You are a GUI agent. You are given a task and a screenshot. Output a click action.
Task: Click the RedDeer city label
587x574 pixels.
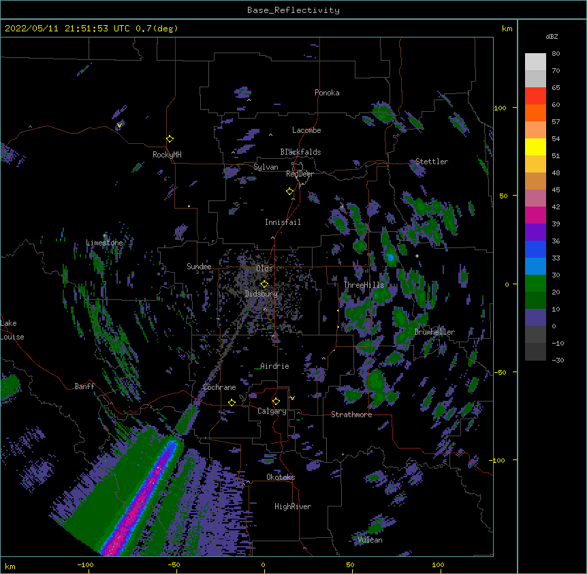pos(300,174)
